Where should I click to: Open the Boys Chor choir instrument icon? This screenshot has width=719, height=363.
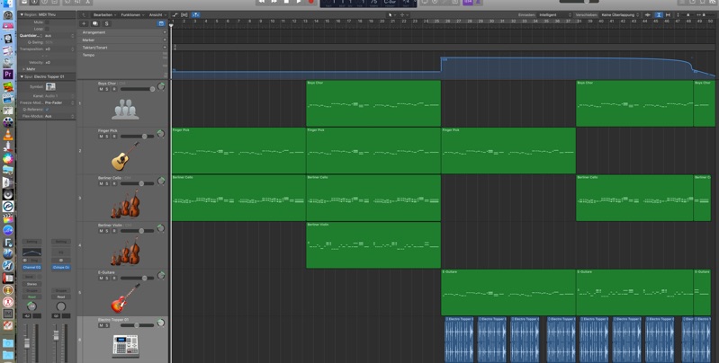tap(125, 110)
